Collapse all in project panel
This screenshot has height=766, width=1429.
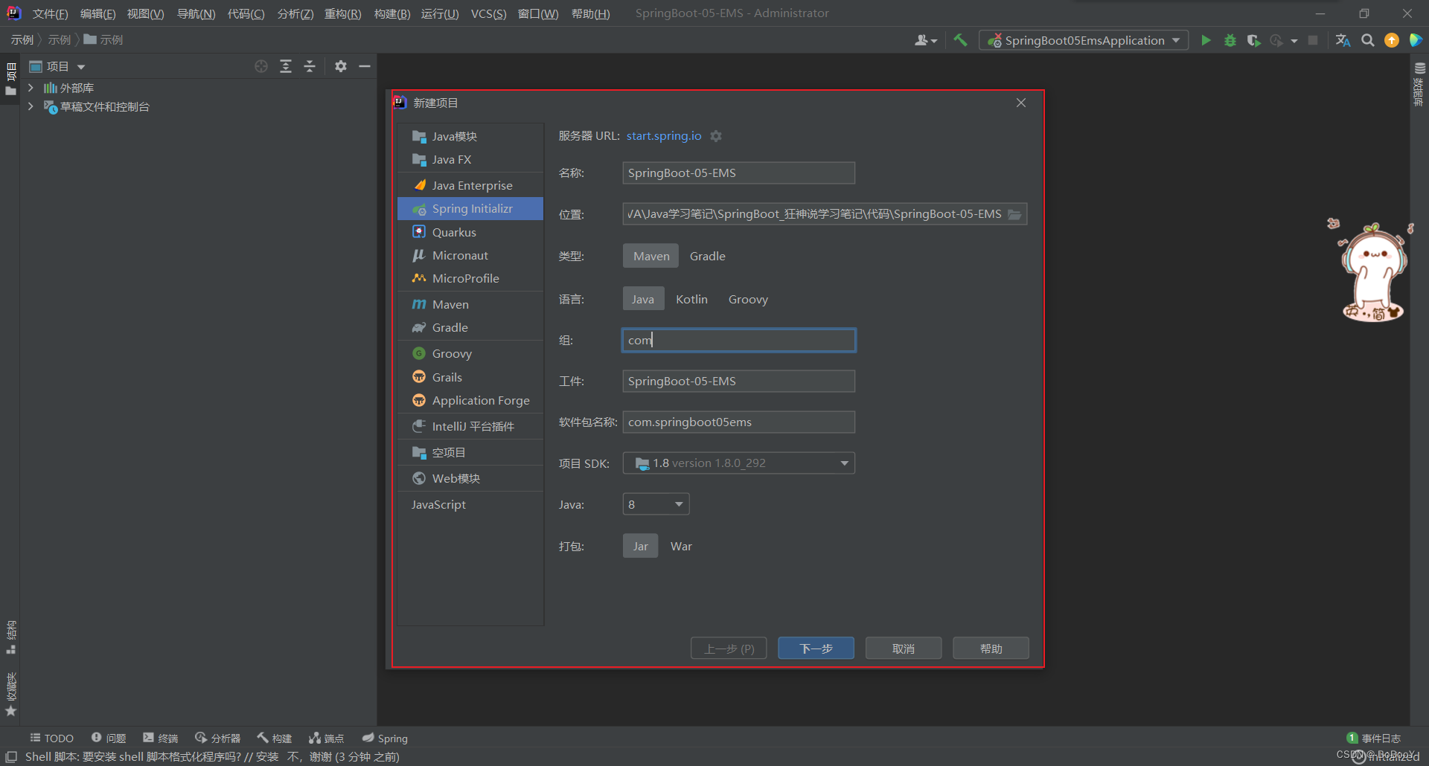click(x=310, y=66)
